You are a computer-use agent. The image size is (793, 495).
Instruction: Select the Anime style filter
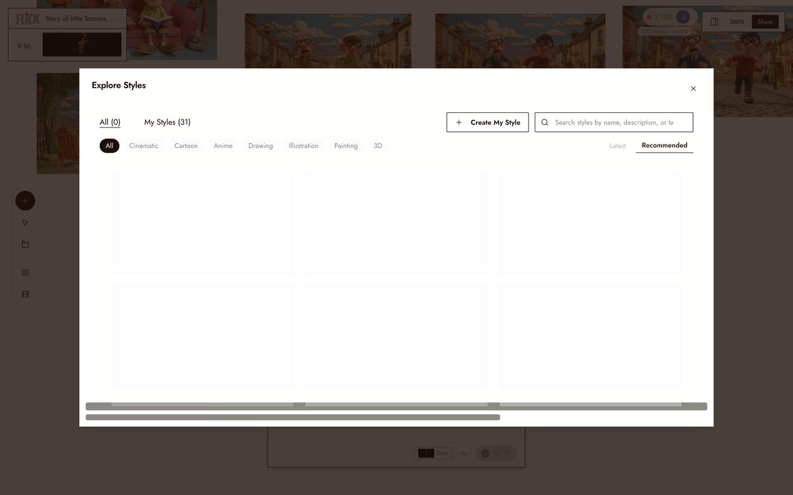pos(223,146)
